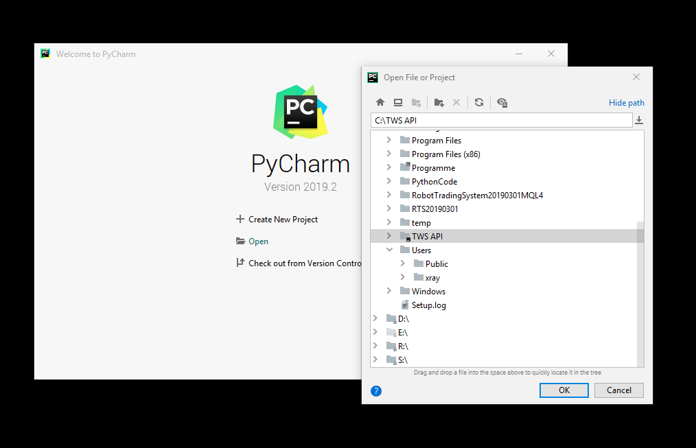Expand the Windows folder

coord(388,291)
